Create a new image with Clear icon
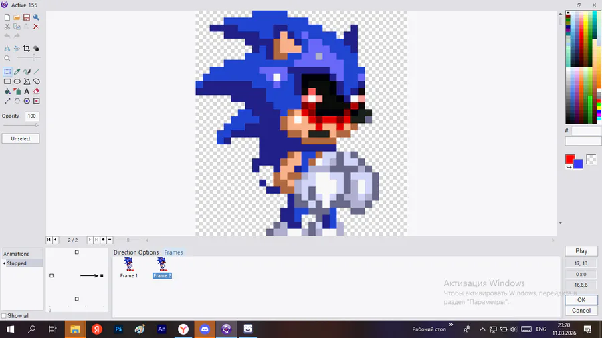Screen dimensions: 602x338 (7, 17)
